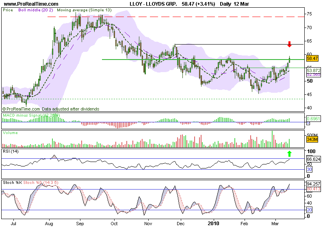Click the ProRealTime.com data adjusted notice
The width and height of the screenshot is (325, 243).
coord(51,109)
